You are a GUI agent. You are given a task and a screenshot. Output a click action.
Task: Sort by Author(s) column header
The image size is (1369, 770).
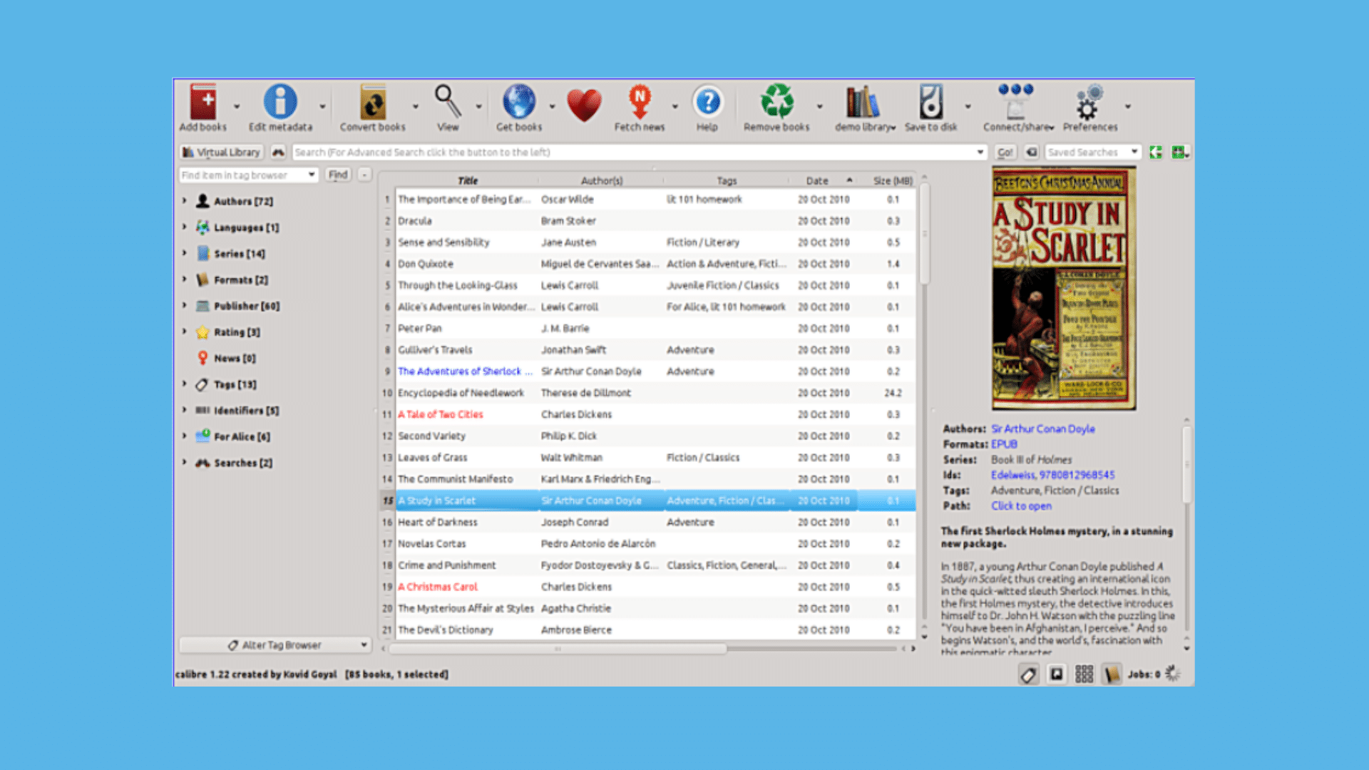pos(601,180)
